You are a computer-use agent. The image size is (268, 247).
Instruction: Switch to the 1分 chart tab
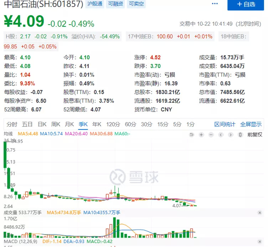coord(190,124)
